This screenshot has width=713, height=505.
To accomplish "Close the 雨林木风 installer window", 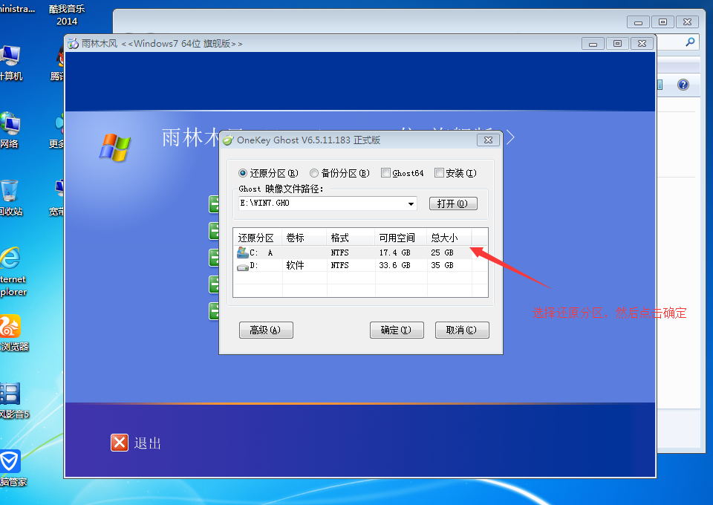I will pos(642,44).
